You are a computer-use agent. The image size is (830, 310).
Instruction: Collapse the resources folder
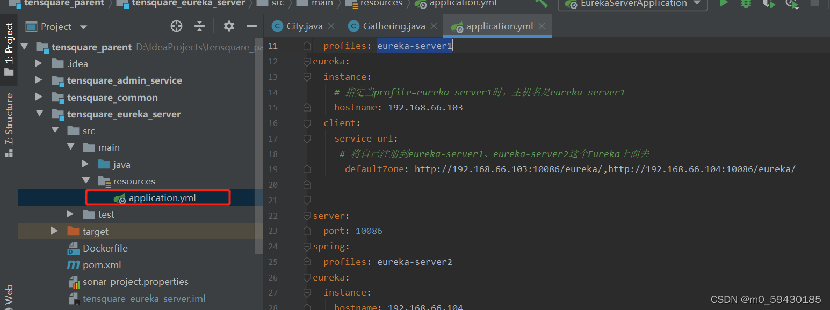click(x=85, y=181)
